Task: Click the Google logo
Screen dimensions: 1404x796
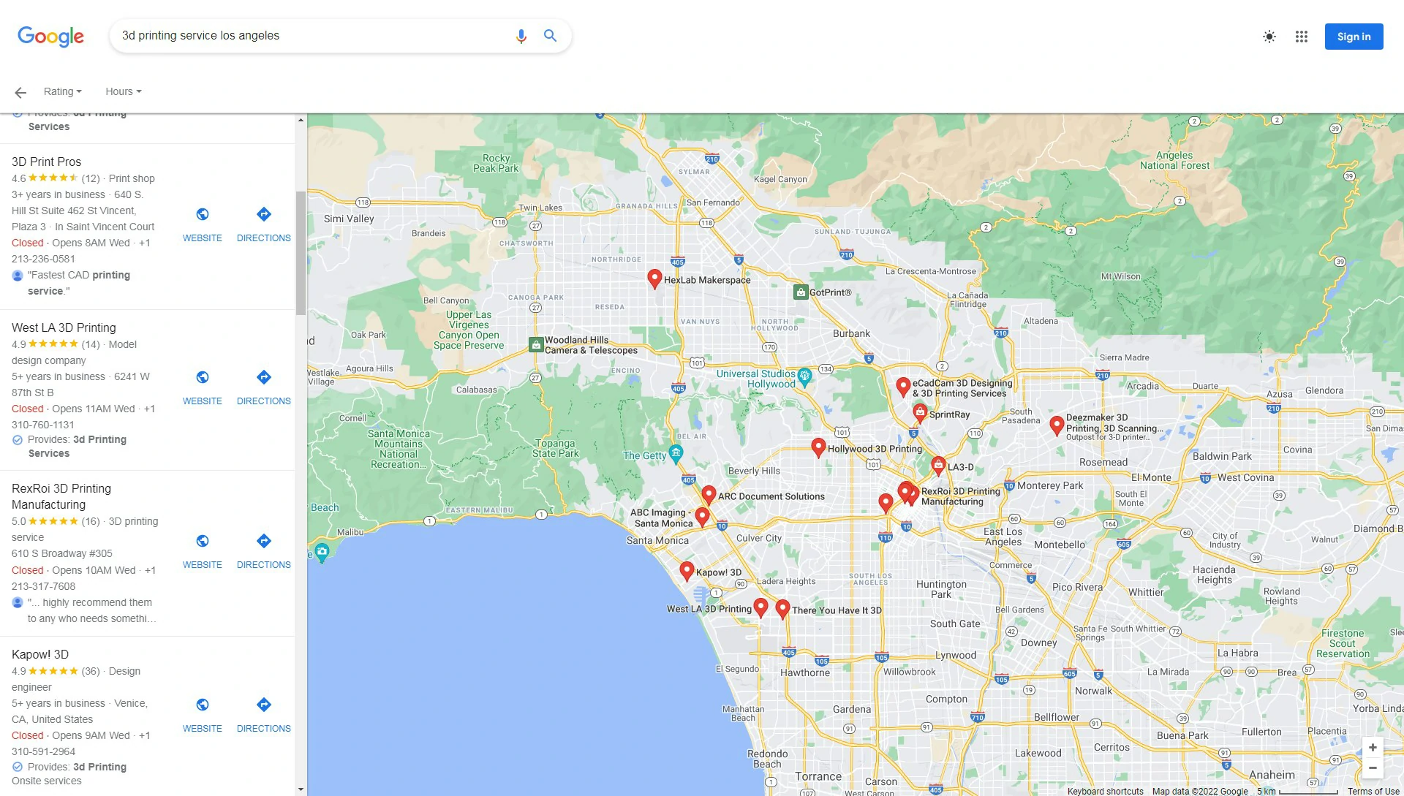Action: click(50, 37)
